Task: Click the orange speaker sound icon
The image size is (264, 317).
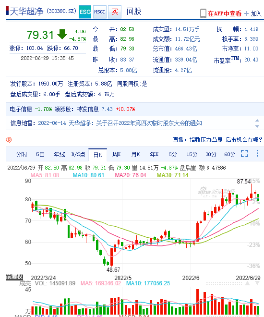Action: 9,140
